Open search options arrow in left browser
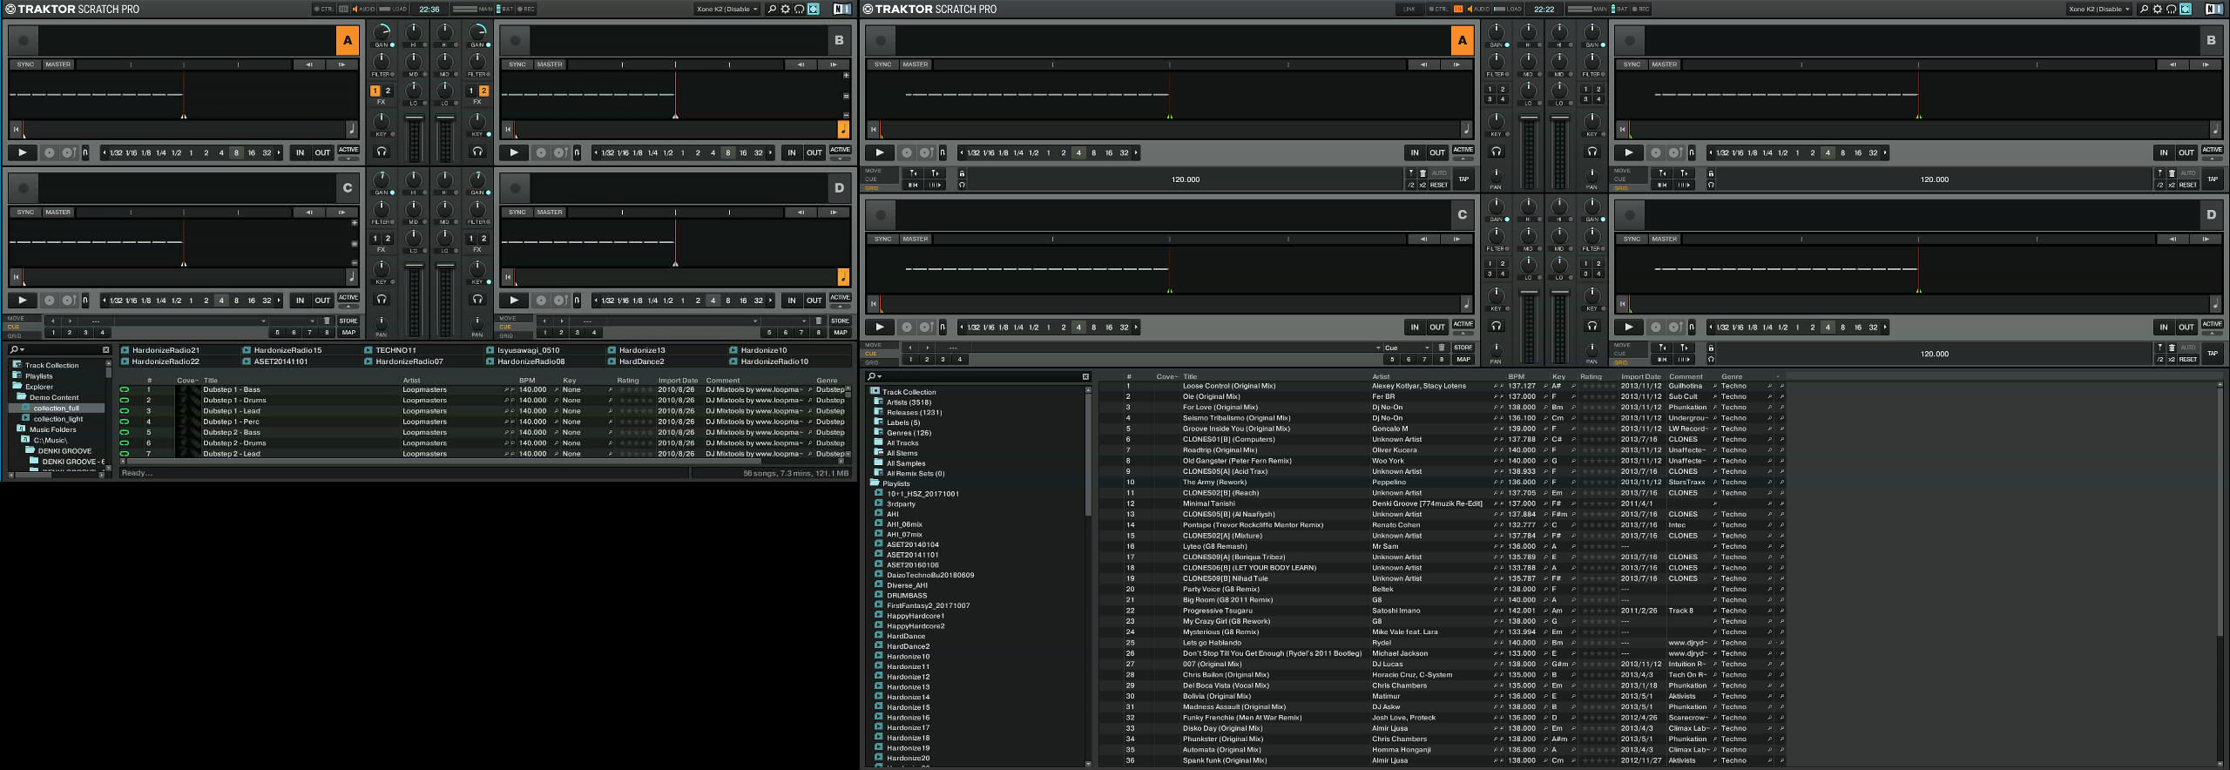The image size is (2230, 770). tap(22, 350)
